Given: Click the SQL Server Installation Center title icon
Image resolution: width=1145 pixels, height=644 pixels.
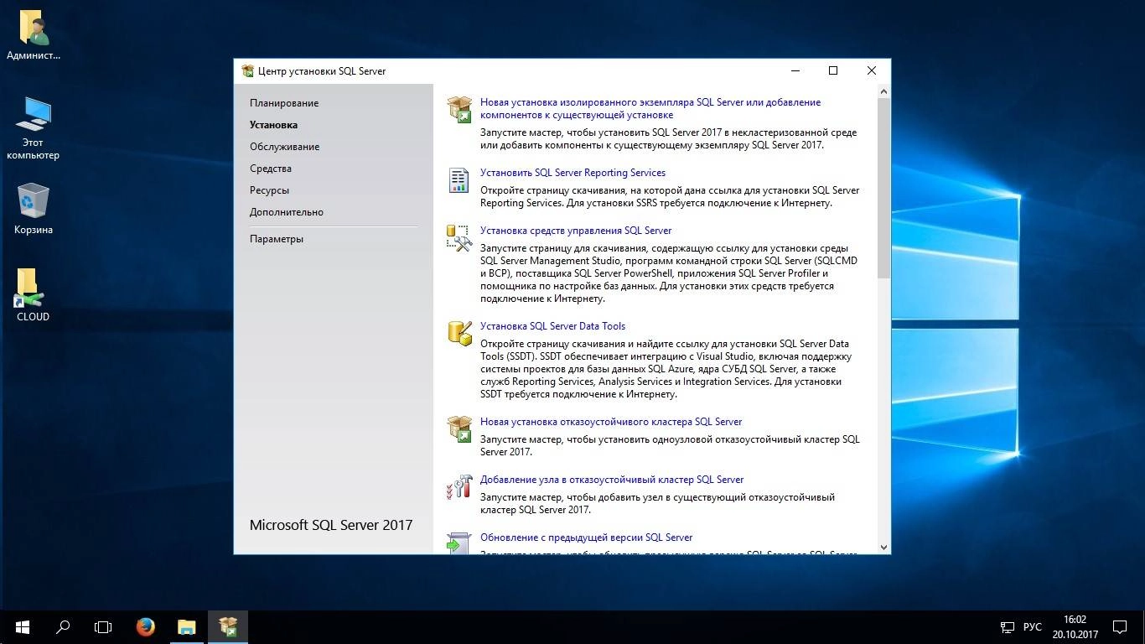Looking at the screenshot, I should (247, 71).
